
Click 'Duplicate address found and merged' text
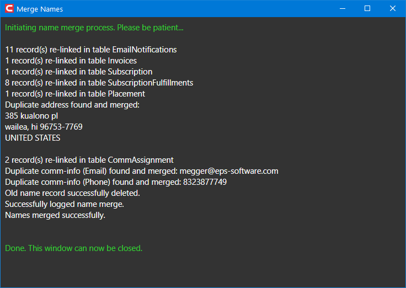tap(72, 105)
